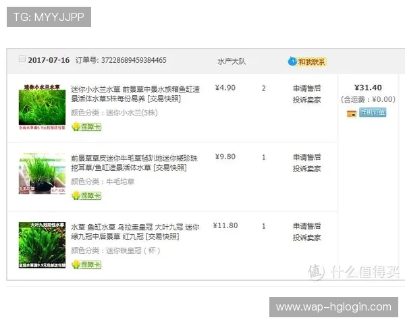The image size is (405, 324).
Task: Open thumbnail of 迷你小水兰水草 product
Action: [x=42, y=107]
